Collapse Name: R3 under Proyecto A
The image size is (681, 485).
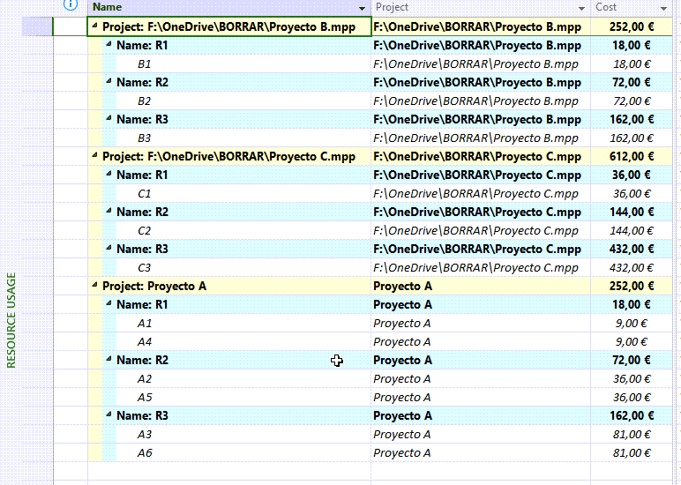point(109,414)
